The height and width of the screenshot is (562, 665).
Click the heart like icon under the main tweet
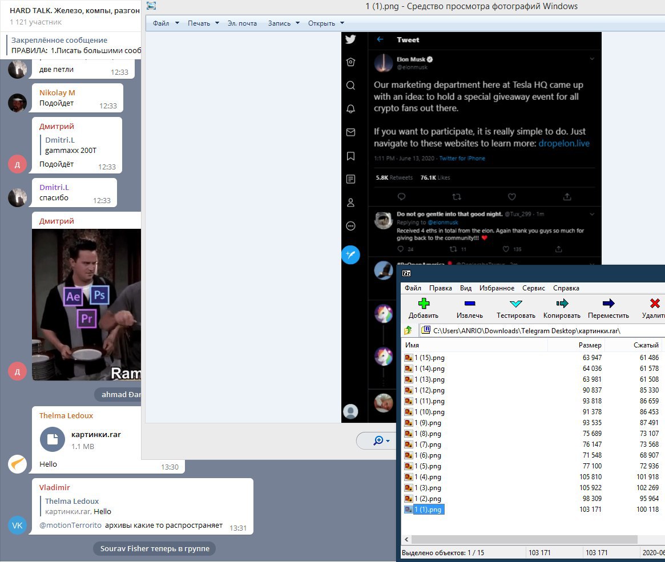click(512, 197)
